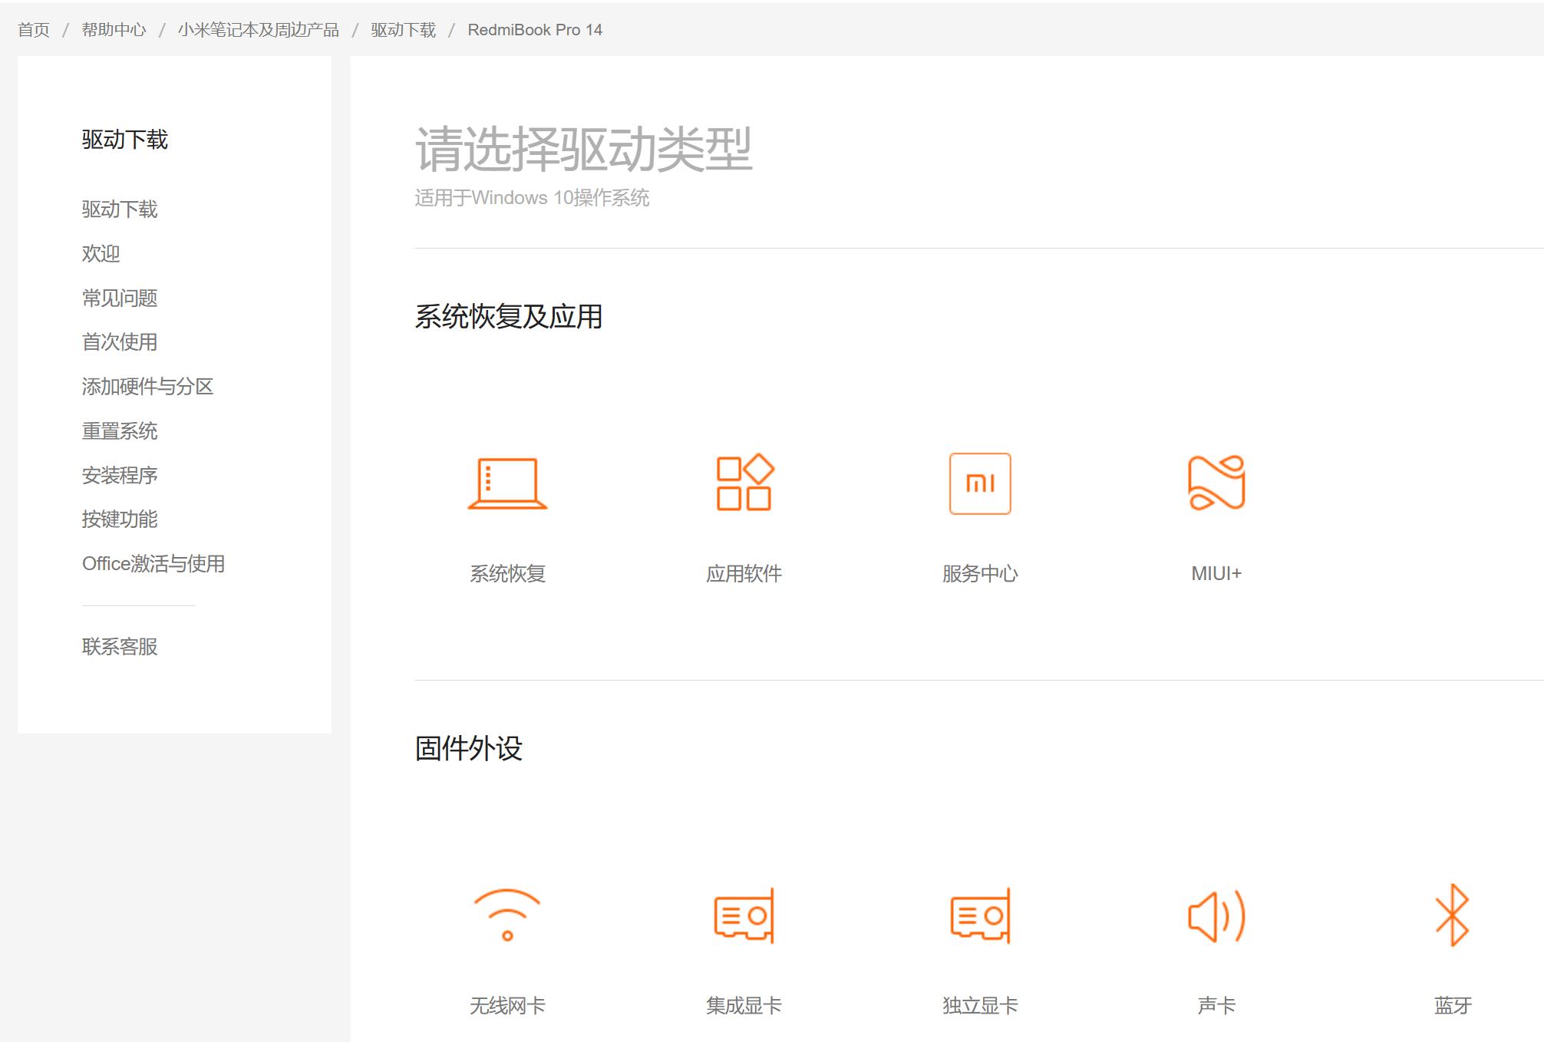Click the 按键功能 sidebar option
This screenshot has width=1544, height=1042.
pyautogui.click(x=120, y=519)
